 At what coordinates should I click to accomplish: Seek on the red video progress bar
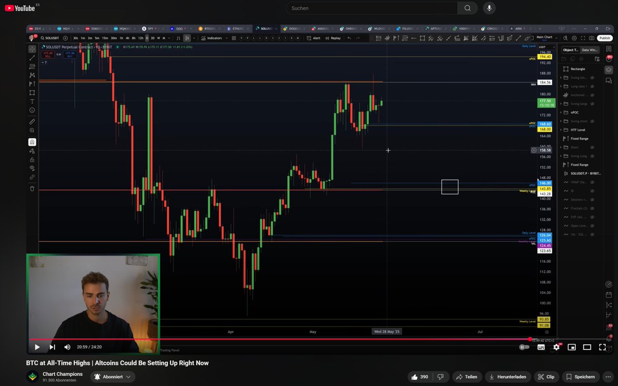(x=279, y=339)
